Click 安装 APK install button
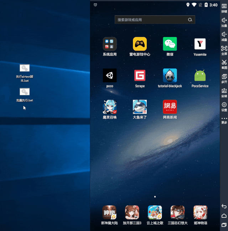The width and height of the screenshot is (228, 231). tap(224, 93)
